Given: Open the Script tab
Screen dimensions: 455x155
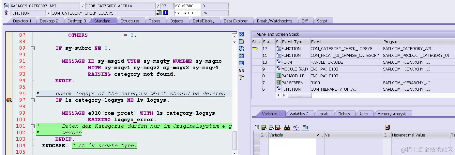Looking at the screenshot, I should 322,21.
